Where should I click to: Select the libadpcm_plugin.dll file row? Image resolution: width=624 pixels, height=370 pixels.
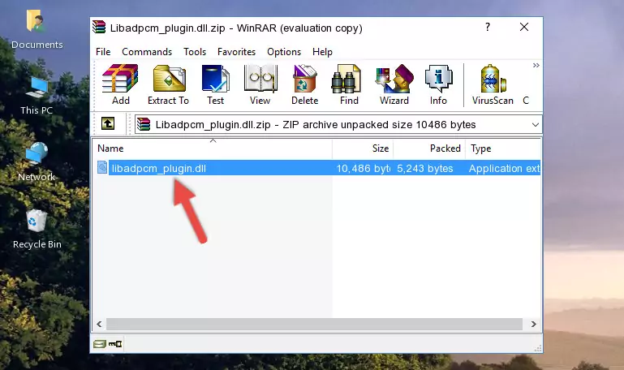(317, 168)
